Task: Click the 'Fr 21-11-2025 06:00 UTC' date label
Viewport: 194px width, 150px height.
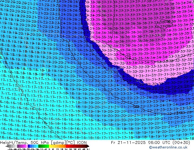Action: pyautogui.click(x=140, y=143)
